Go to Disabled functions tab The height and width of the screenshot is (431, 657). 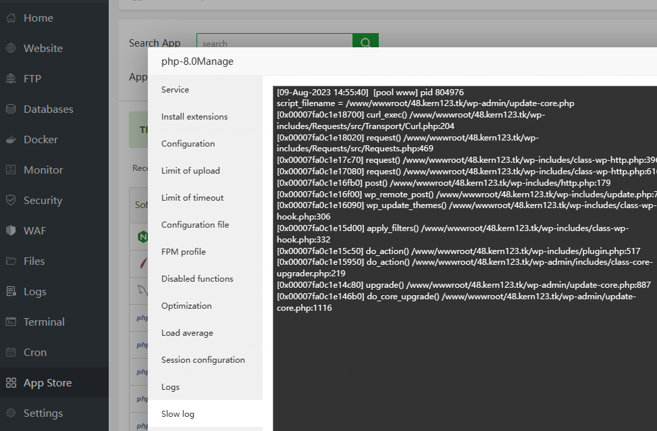(x=197, y=279)
